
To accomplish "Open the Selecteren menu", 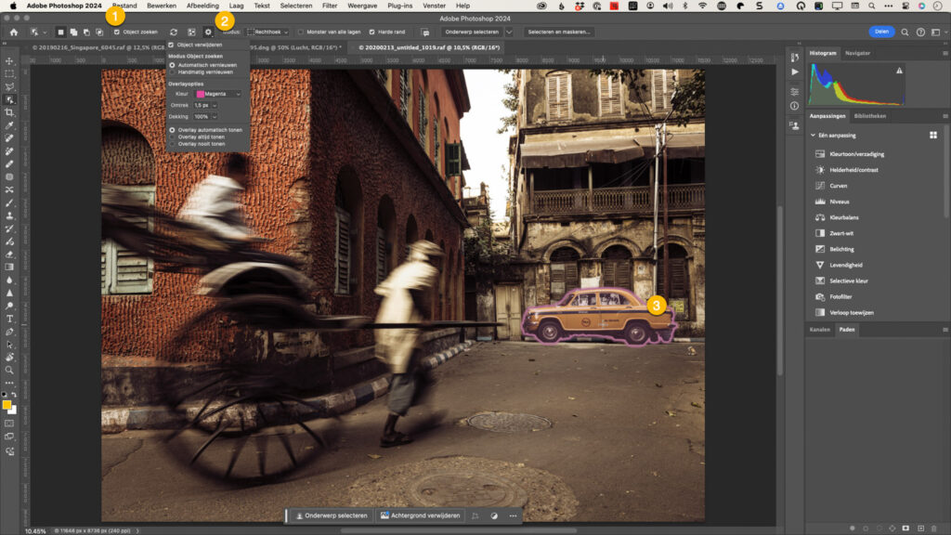I will (x=296, y=6).
